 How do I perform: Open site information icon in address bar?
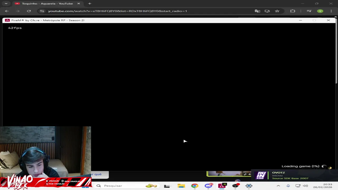coord(42,11)
